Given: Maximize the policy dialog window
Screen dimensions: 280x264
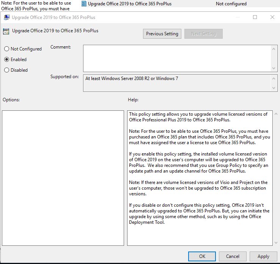Looking at the screenshot, I should tap(255, 17).
